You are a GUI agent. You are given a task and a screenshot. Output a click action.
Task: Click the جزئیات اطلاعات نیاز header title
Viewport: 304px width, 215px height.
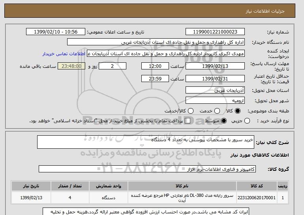click(265, 11)
